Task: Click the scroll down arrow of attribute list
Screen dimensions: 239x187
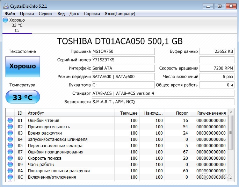Action: pos(231,178)
